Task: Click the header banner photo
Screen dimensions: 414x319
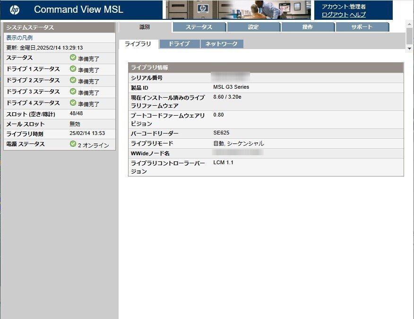Action: 238,10
